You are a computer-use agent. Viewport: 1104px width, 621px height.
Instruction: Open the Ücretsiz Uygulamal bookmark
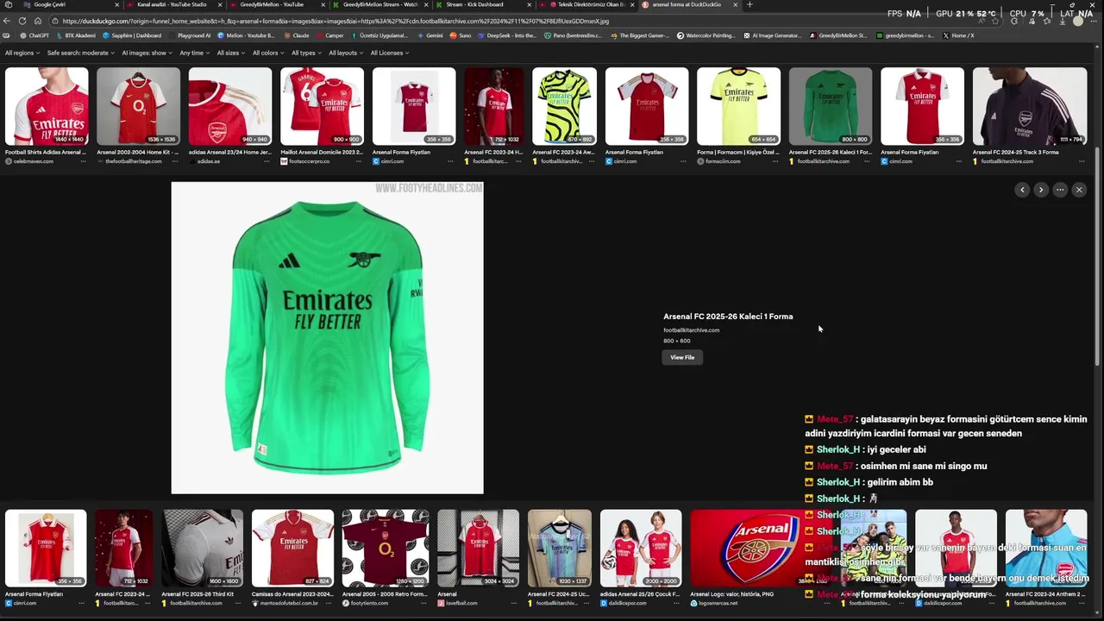pos(379,35)
